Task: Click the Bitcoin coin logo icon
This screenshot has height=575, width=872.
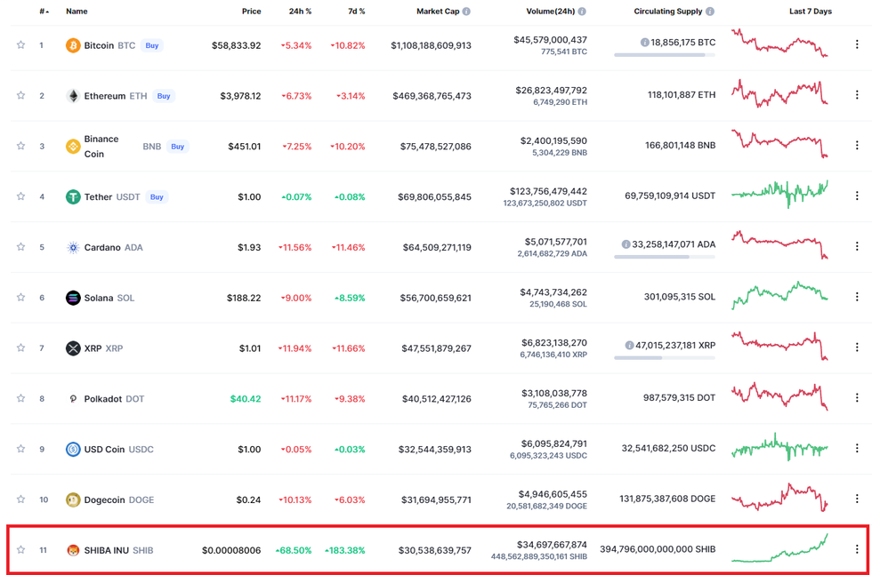Action: pyautogui.click(x=73, y=45)
